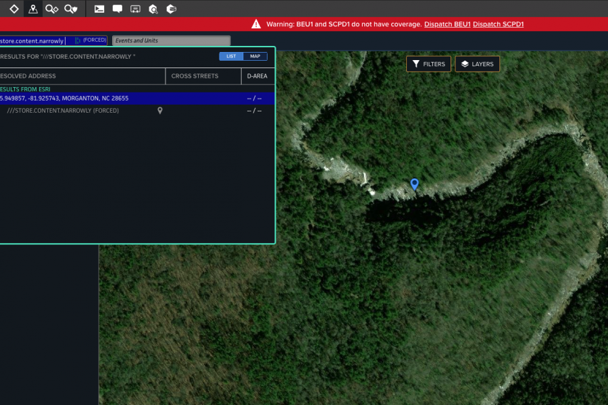Viewport: 608px width, 405px height.
Task: Open the search-with-diamond lookup tool
Action: [x=51, y=9]
